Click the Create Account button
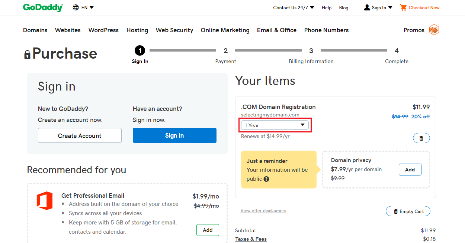The image size is (465, 243). click(x=80, y=135)
